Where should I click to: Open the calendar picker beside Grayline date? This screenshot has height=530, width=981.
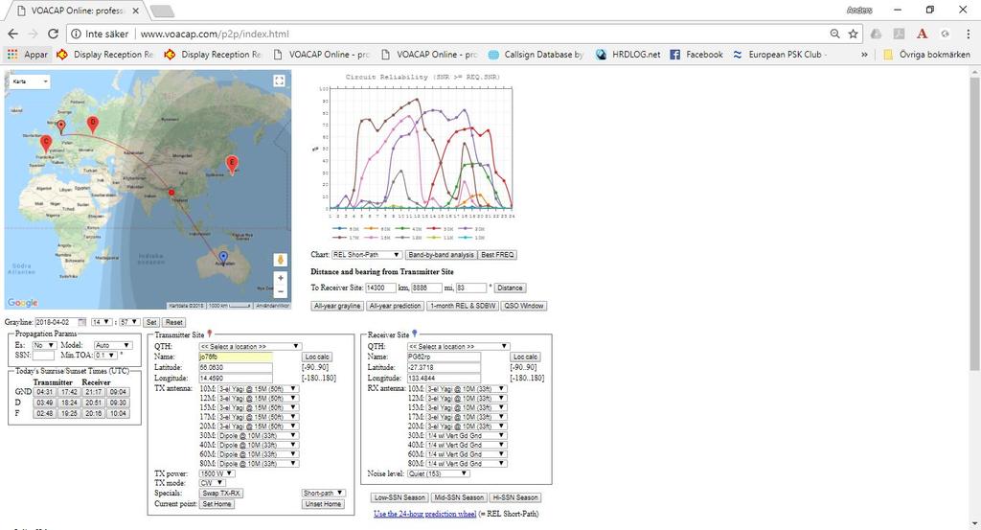click(x=82, y=322)
